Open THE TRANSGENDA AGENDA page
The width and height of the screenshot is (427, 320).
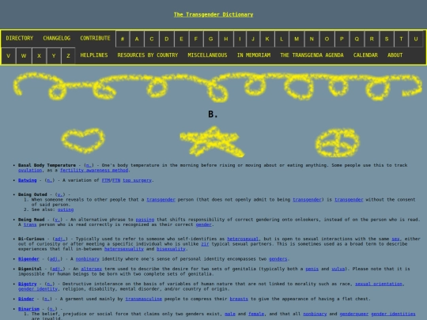click(312, 55)
